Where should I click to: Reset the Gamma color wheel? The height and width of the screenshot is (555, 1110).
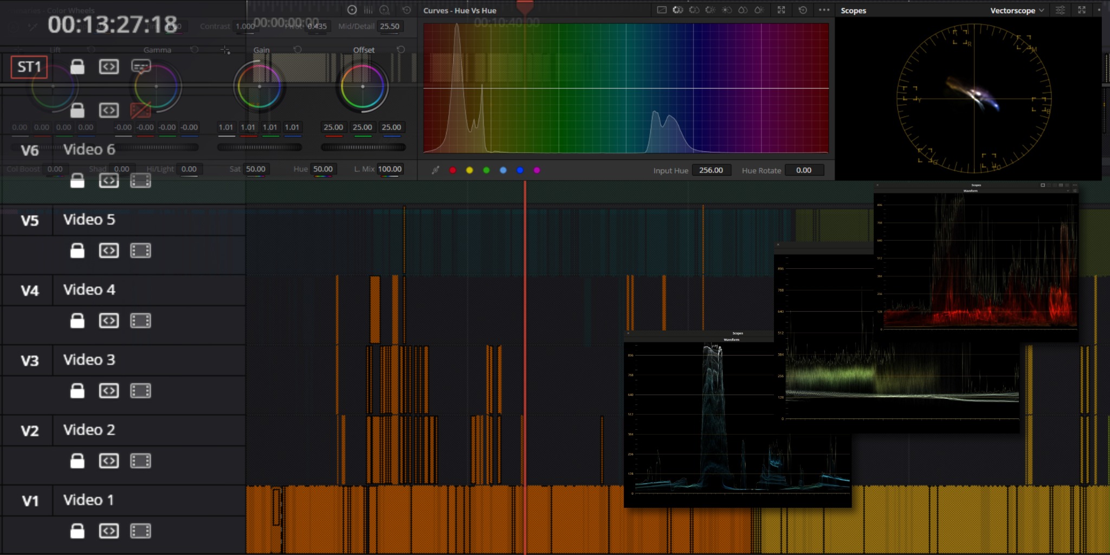[x=194, y=50]
